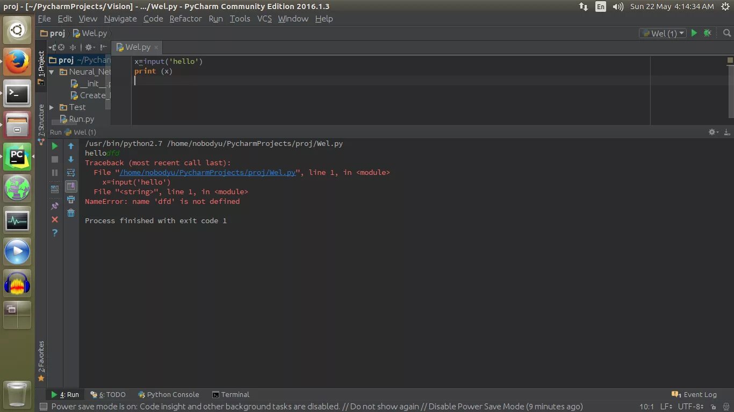734x412 pixels.
Task: Open Search Everywhere magnifier icon
Action: [728, 33]
